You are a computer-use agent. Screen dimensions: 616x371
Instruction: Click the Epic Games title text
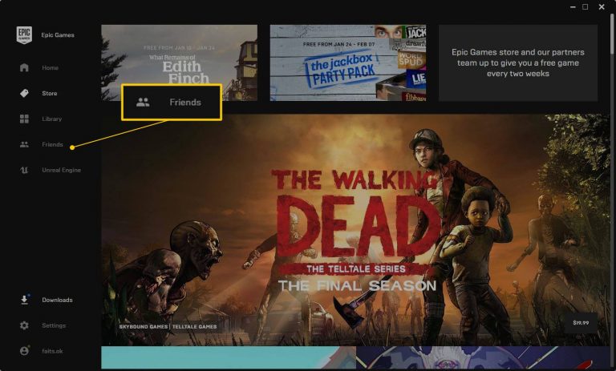click(58, 35)
